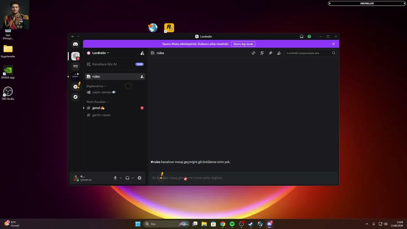Create invite on the rules channel row
Image resolution: width=407 pixels, height=229 pixels.
(x=142, y=77)
